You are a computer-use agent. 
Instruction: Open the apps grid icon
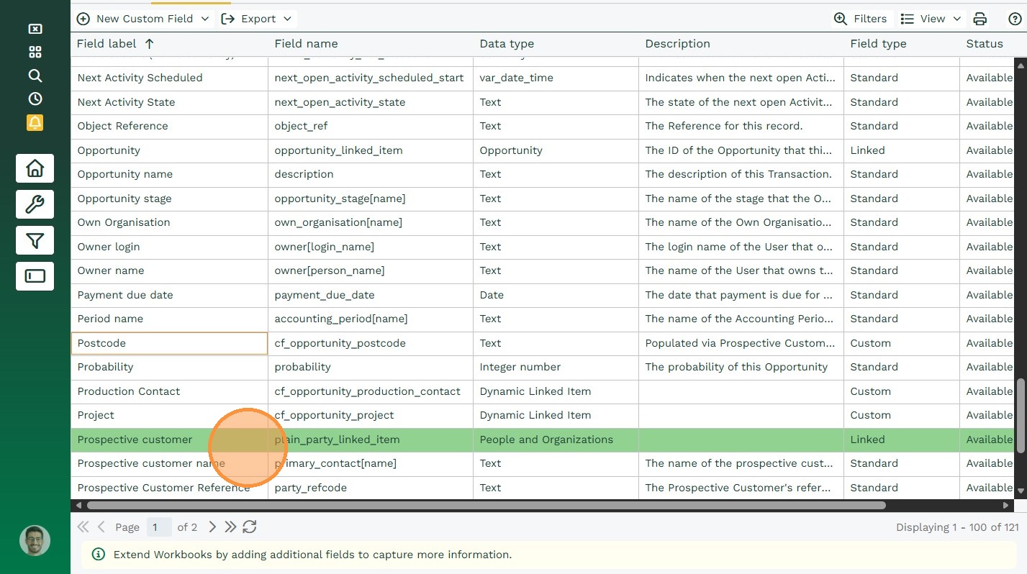click(35, 52)
